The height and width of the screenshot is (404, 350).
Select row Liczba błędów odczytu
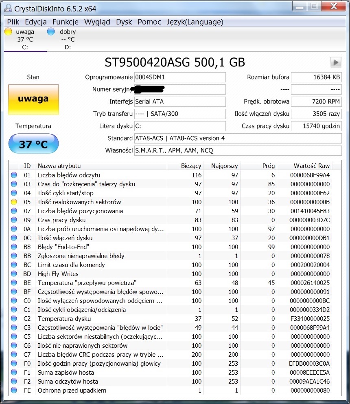175,175
